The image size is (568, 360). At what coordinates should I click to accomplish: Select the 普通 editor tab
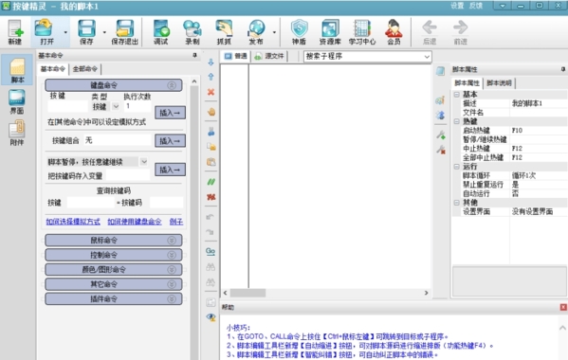tap(236, 56)
